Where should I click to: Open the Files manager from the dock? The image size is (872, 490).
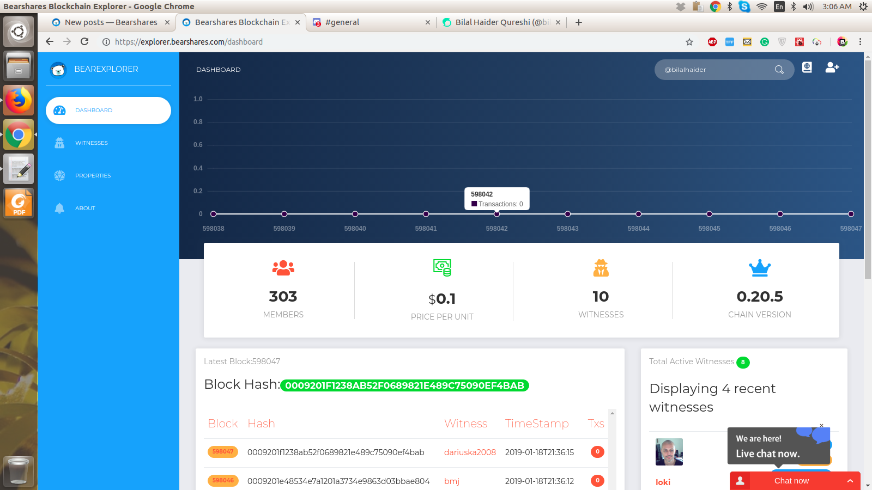[19, 66]
